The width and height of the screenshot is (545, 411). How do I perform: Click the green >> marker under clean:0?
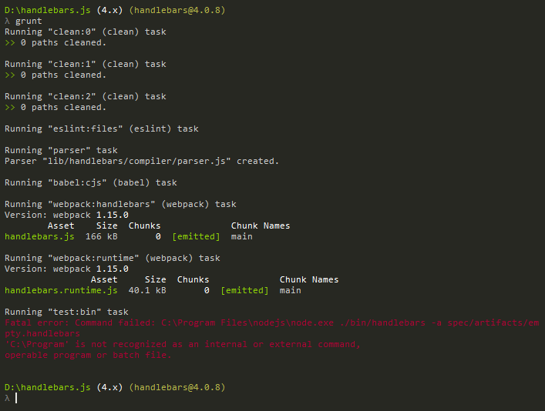click(x=10, y=42)
